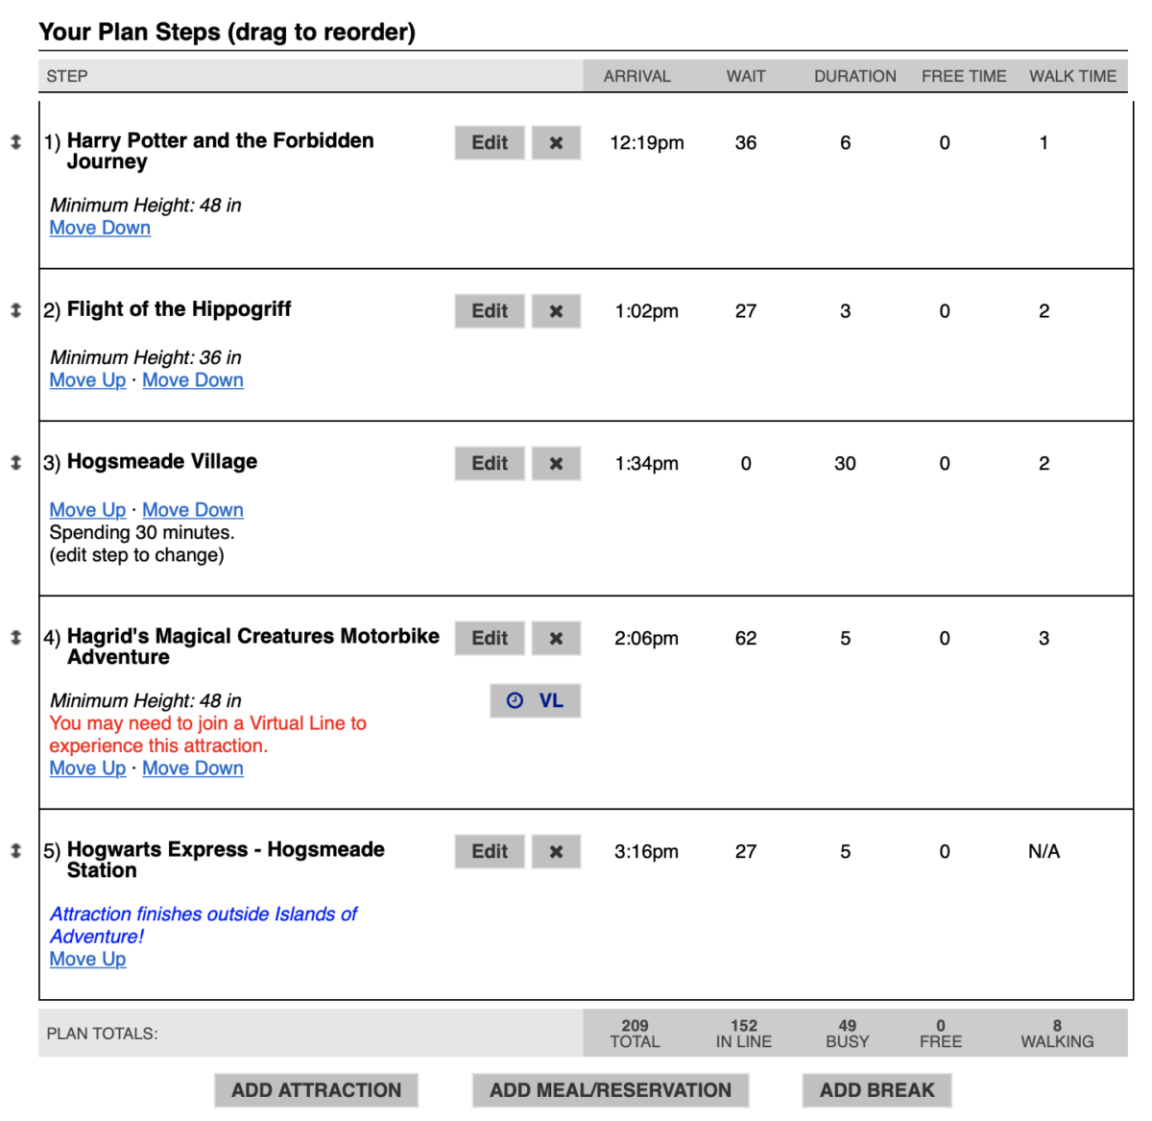Move Flight of the Hippogriff up

[86, 379]
